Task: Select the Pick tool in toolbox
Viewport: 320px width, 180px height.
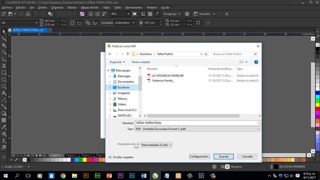Action: coord(3,31)
